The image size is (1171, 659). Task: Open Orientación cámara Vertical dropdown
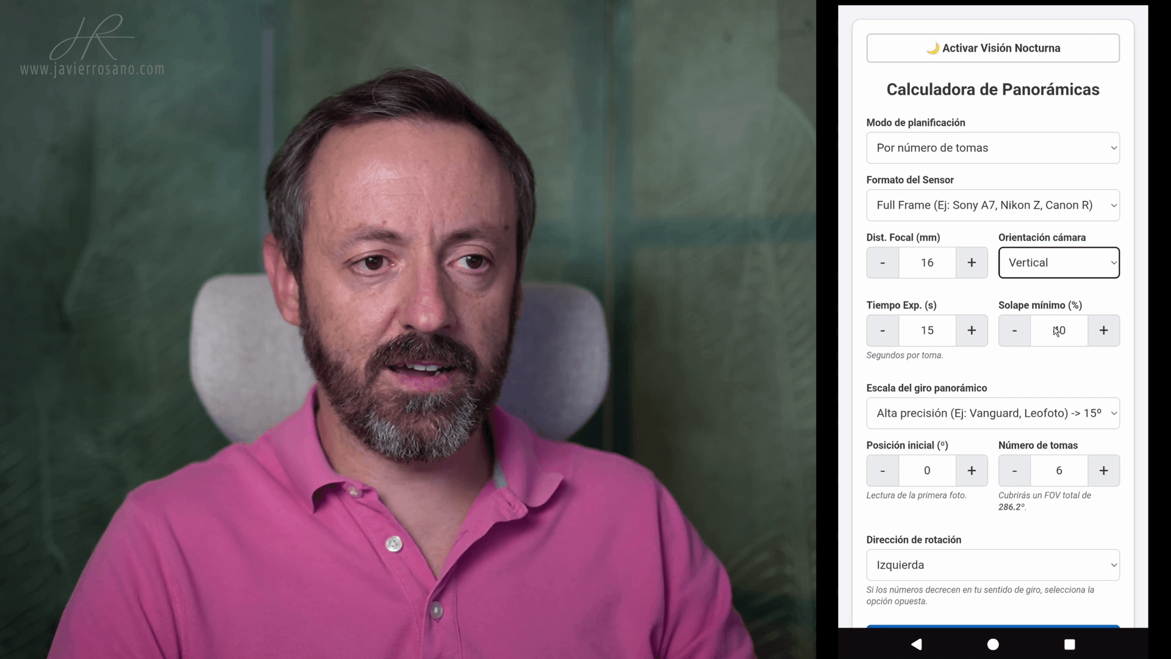click(x=1059, y=262)
